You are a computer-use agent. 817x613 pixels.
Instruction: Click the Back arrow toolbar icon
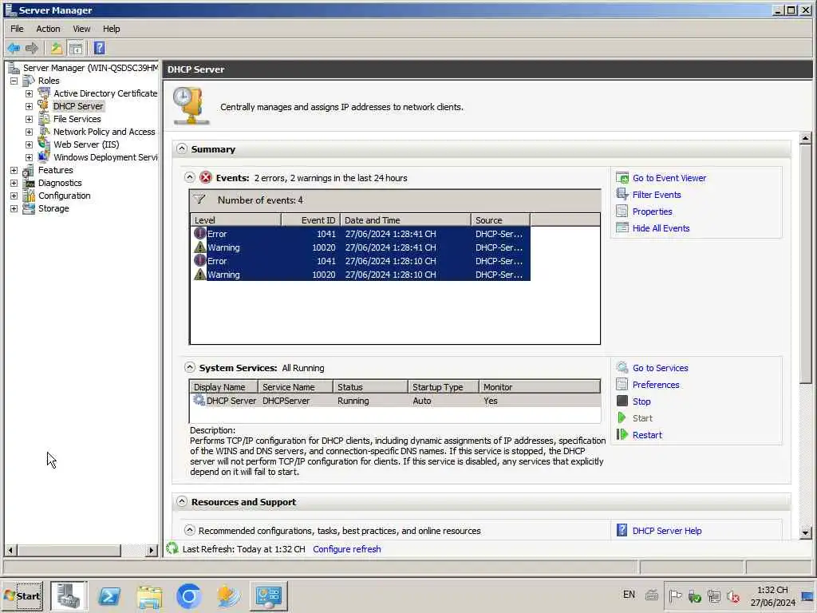click(x=14, y=49)
